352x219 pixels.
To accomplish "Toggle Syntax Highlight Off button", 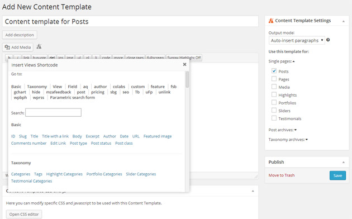I will (x=184, y=58).
